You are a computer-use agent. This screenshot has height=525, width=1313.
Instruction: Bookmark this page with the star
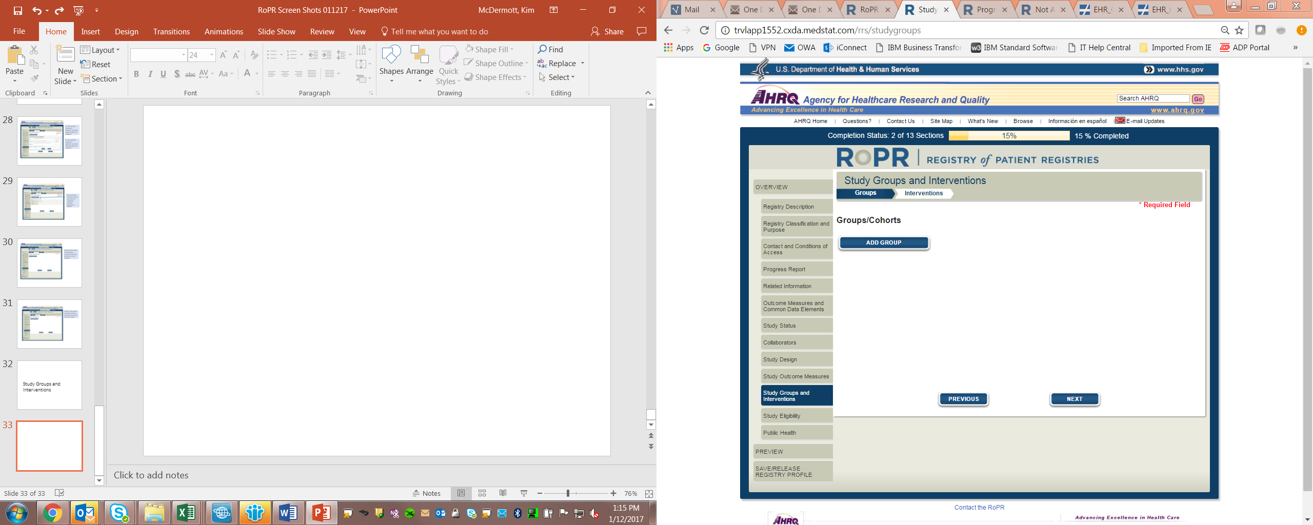[x=1239, y=30]
